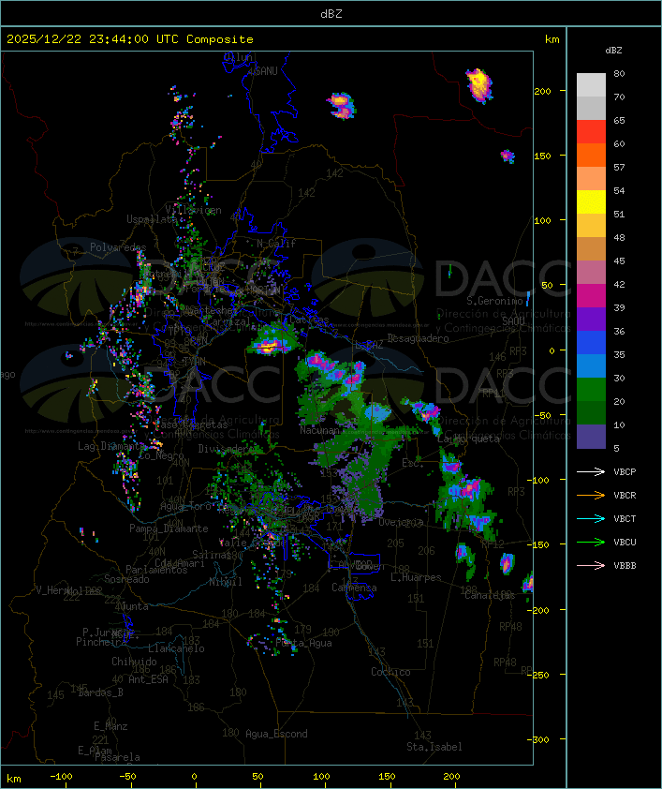Screen dimensions: 662x789
Task: Click the Carmensa map label
Action: (354, 588)
